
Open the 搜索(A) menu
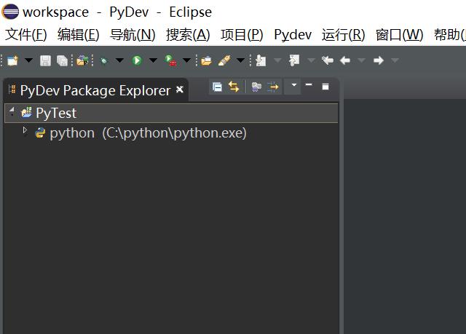click(188, 35)
